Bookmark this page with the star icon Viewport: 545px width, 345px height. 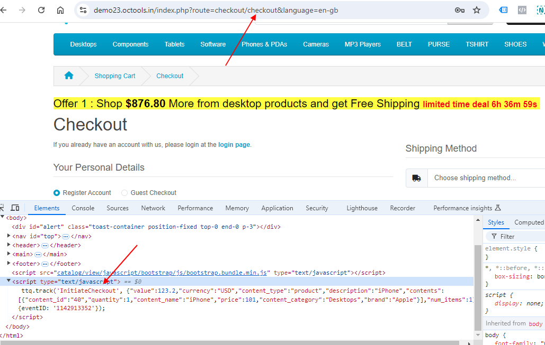coord(477,10)
